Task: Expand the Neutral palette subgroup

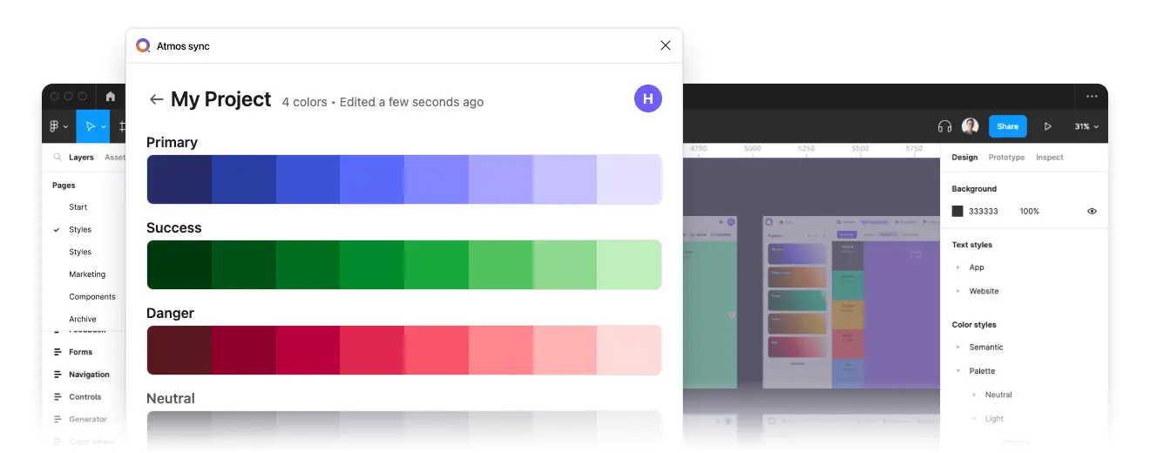Action: pos(974,395)
